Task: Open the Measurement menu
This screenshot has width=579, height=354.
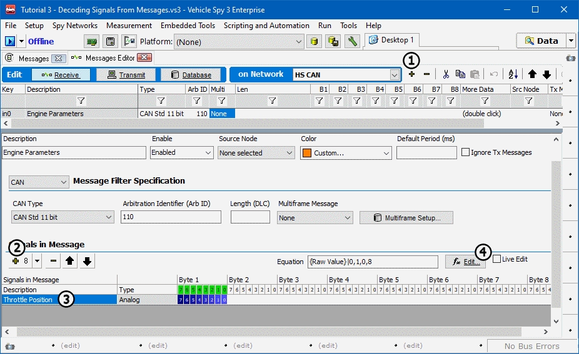Action: pyautogui.click(x=129, y=26)
